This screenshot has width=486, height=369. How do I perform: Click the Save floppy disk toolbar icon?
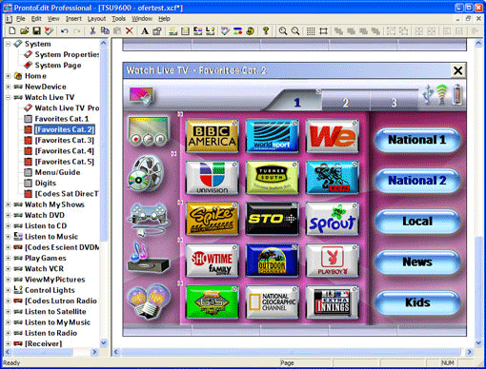point(37,30)
